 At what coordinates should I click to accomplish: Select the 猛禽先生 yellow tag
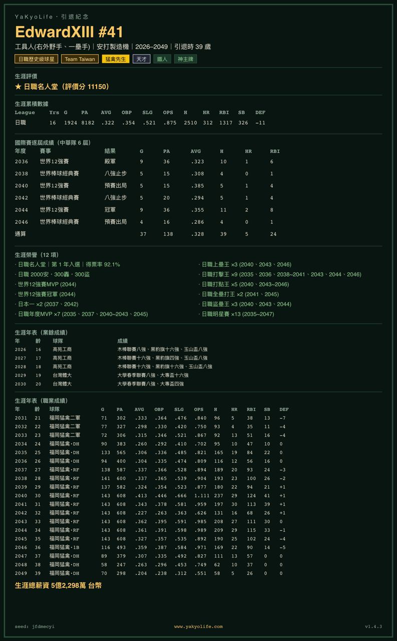pos(116,59)
